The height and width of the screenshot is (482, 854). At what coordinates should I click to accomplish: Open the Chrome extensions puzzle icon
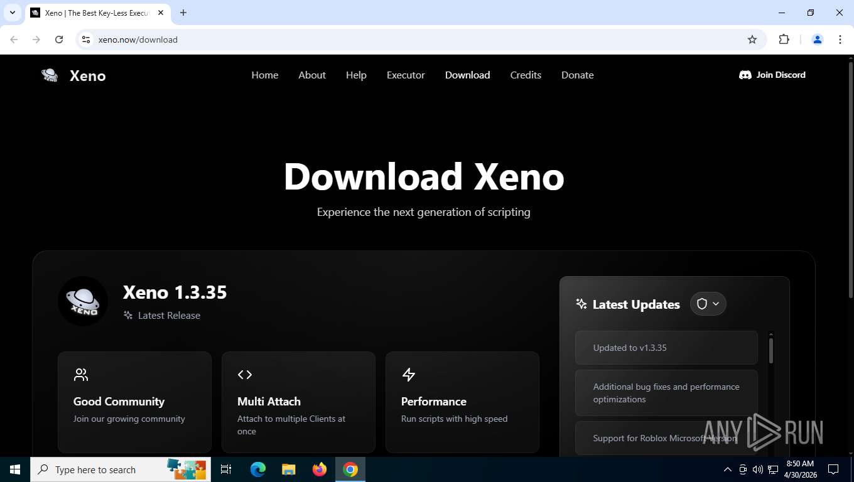[x=784, y=40]
